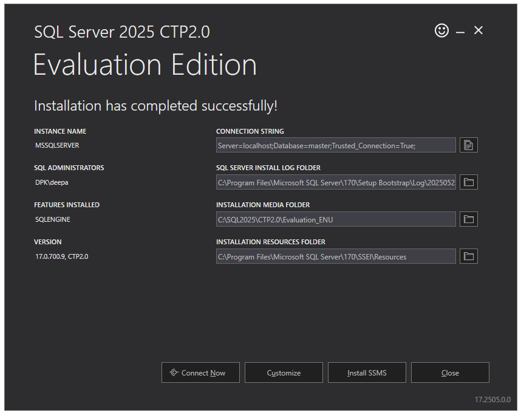Select the connection string text field
This screenshot has width=521, height=415.
click(336, 145)
